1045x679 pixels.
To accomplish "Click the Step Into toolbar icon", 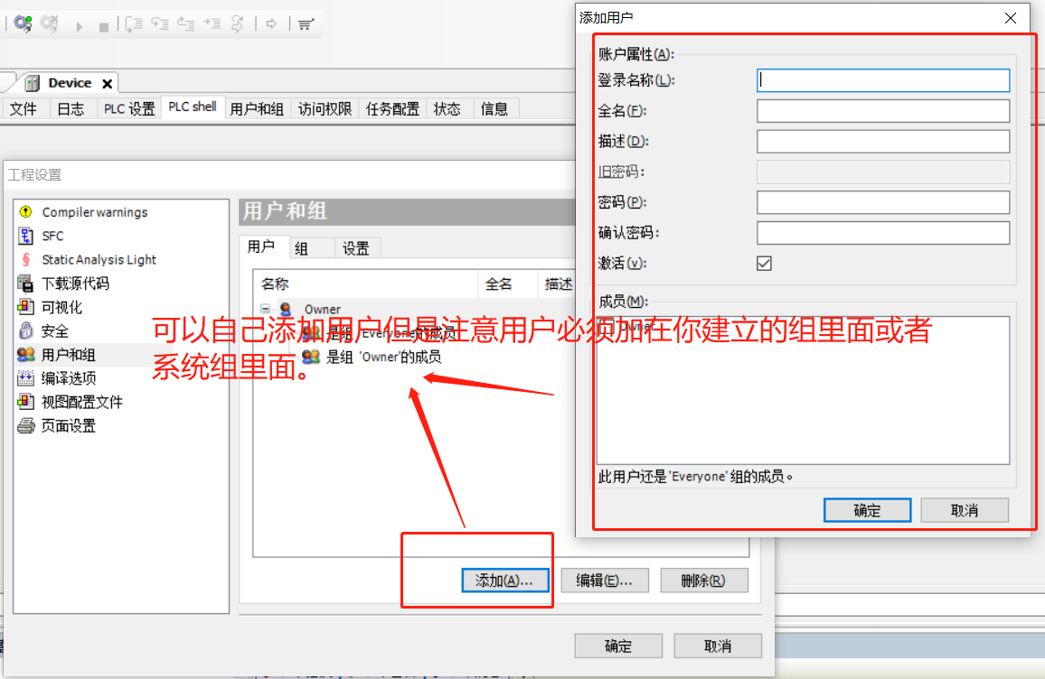I will pyautogui.click(x=160, y=24).
